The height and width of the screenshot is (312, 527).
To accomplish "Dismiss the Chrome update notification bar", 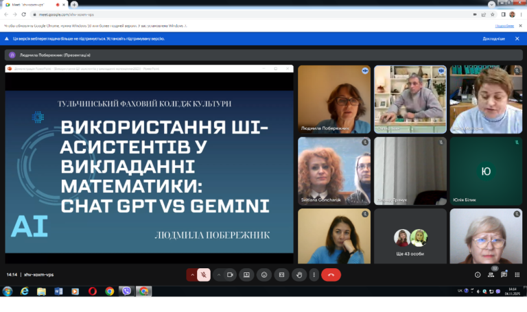I will point(520,25).
